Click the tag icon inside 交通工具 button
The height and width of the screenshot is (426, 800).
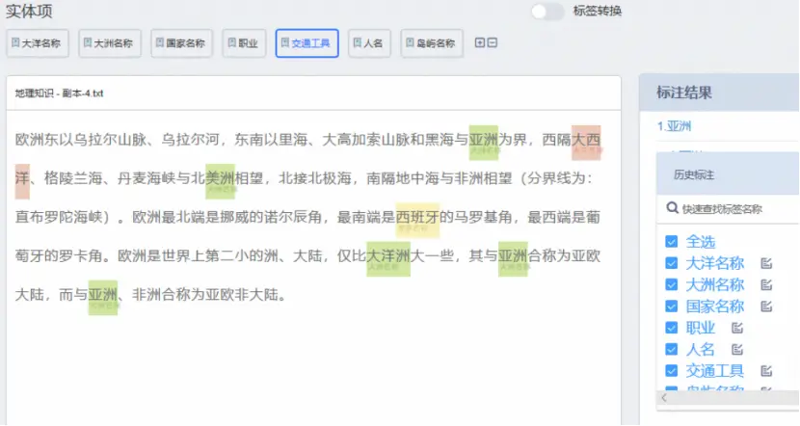click(284, 42)
